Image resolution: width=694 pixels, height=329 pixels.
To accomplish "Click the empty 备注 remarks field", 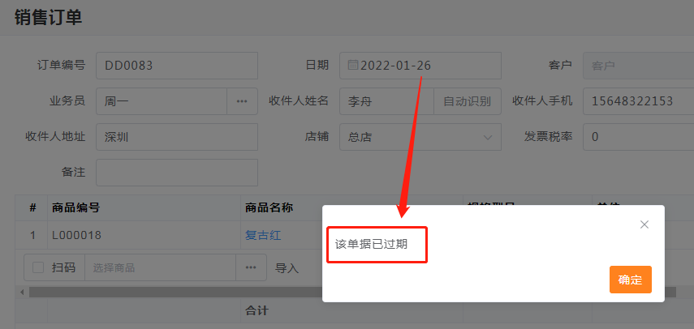I will 176,173.
